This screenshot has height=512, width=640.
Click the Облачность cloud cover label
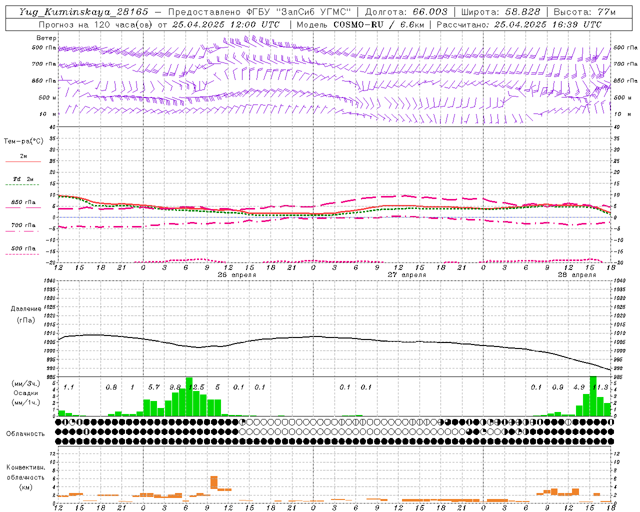25,433
